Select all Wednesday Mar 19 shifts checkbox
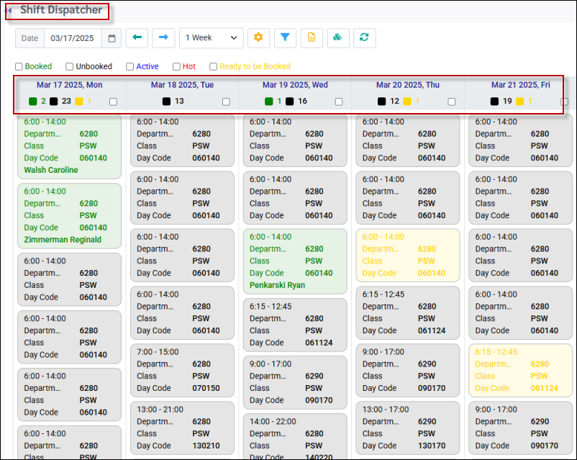This screenshot has width=577, height=460. 339,102
